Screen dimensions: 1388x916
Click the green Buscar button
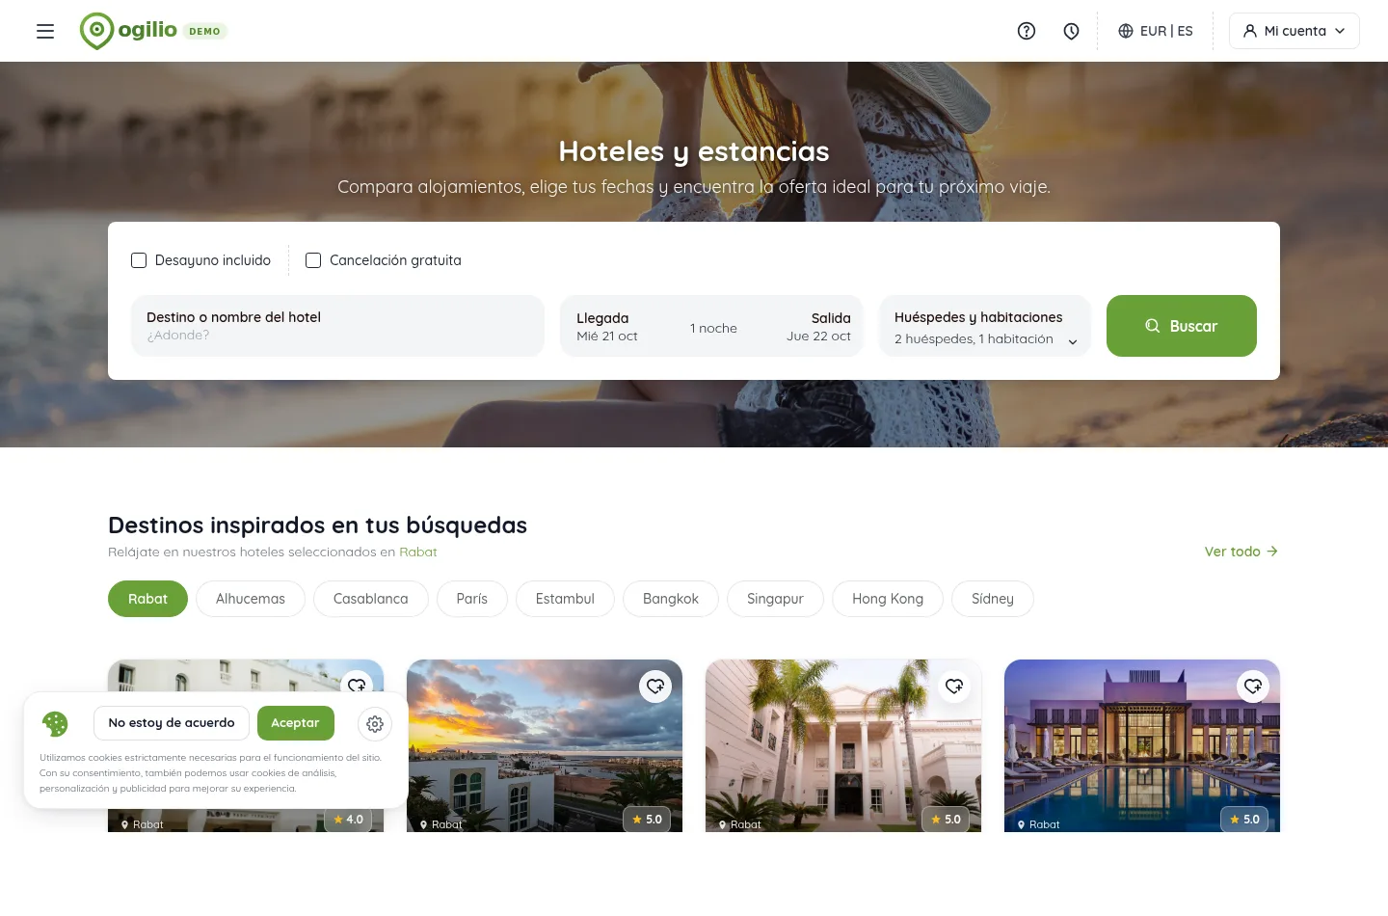pos(1182,326)
